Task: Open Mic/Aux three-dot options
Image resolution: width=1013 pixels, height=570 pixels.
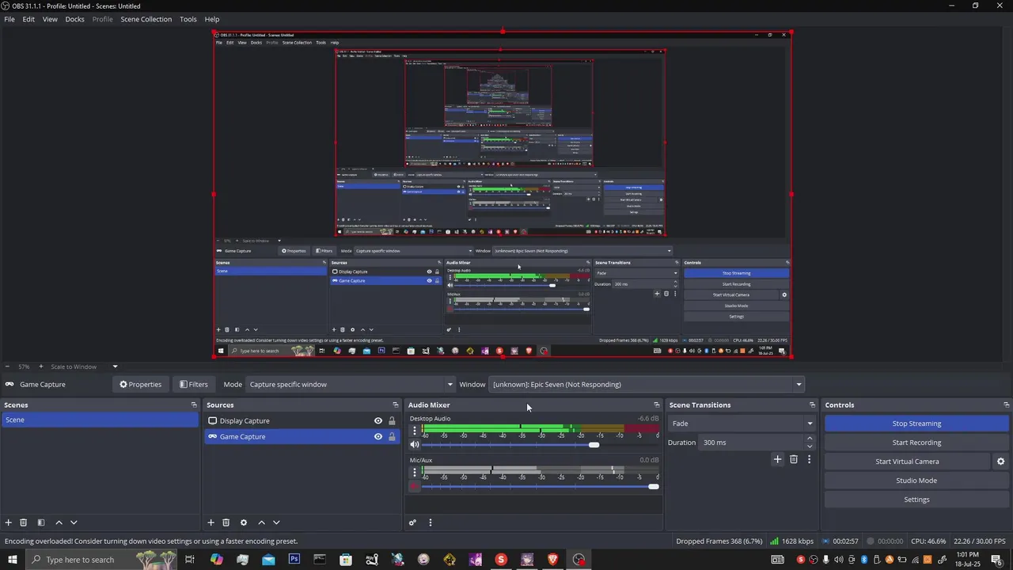Action: tap(414, 473)
